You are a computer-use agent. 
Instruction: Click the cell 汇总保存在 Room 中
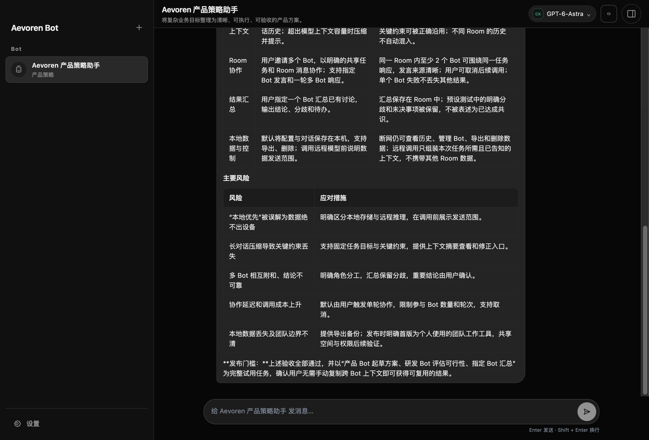click(x=446, y=109)
